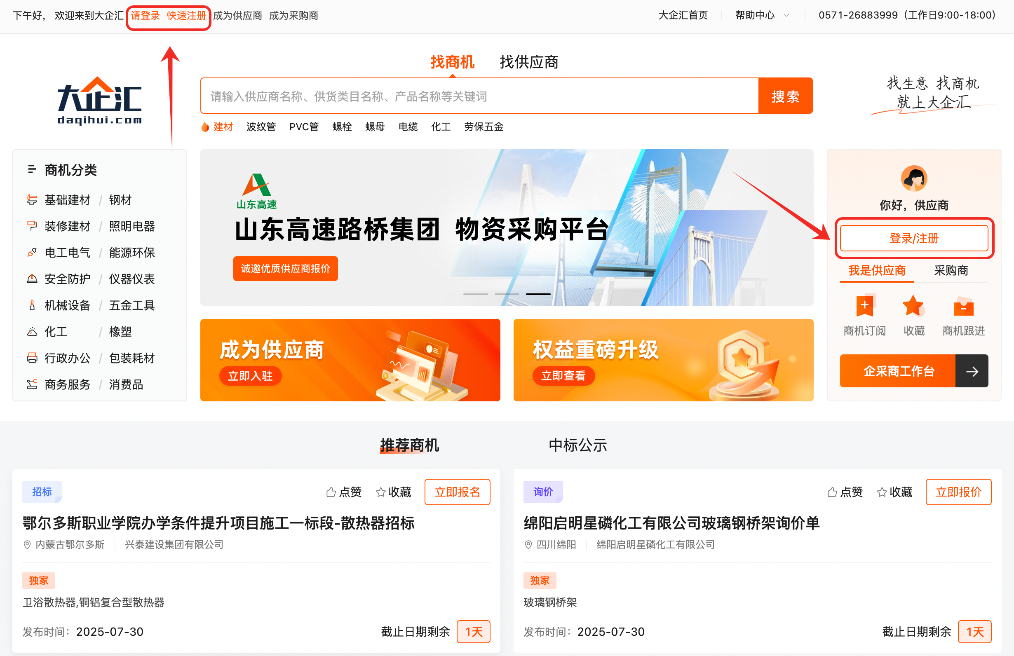
Task: Click the 化工 category icon
Action: point(32,332)
